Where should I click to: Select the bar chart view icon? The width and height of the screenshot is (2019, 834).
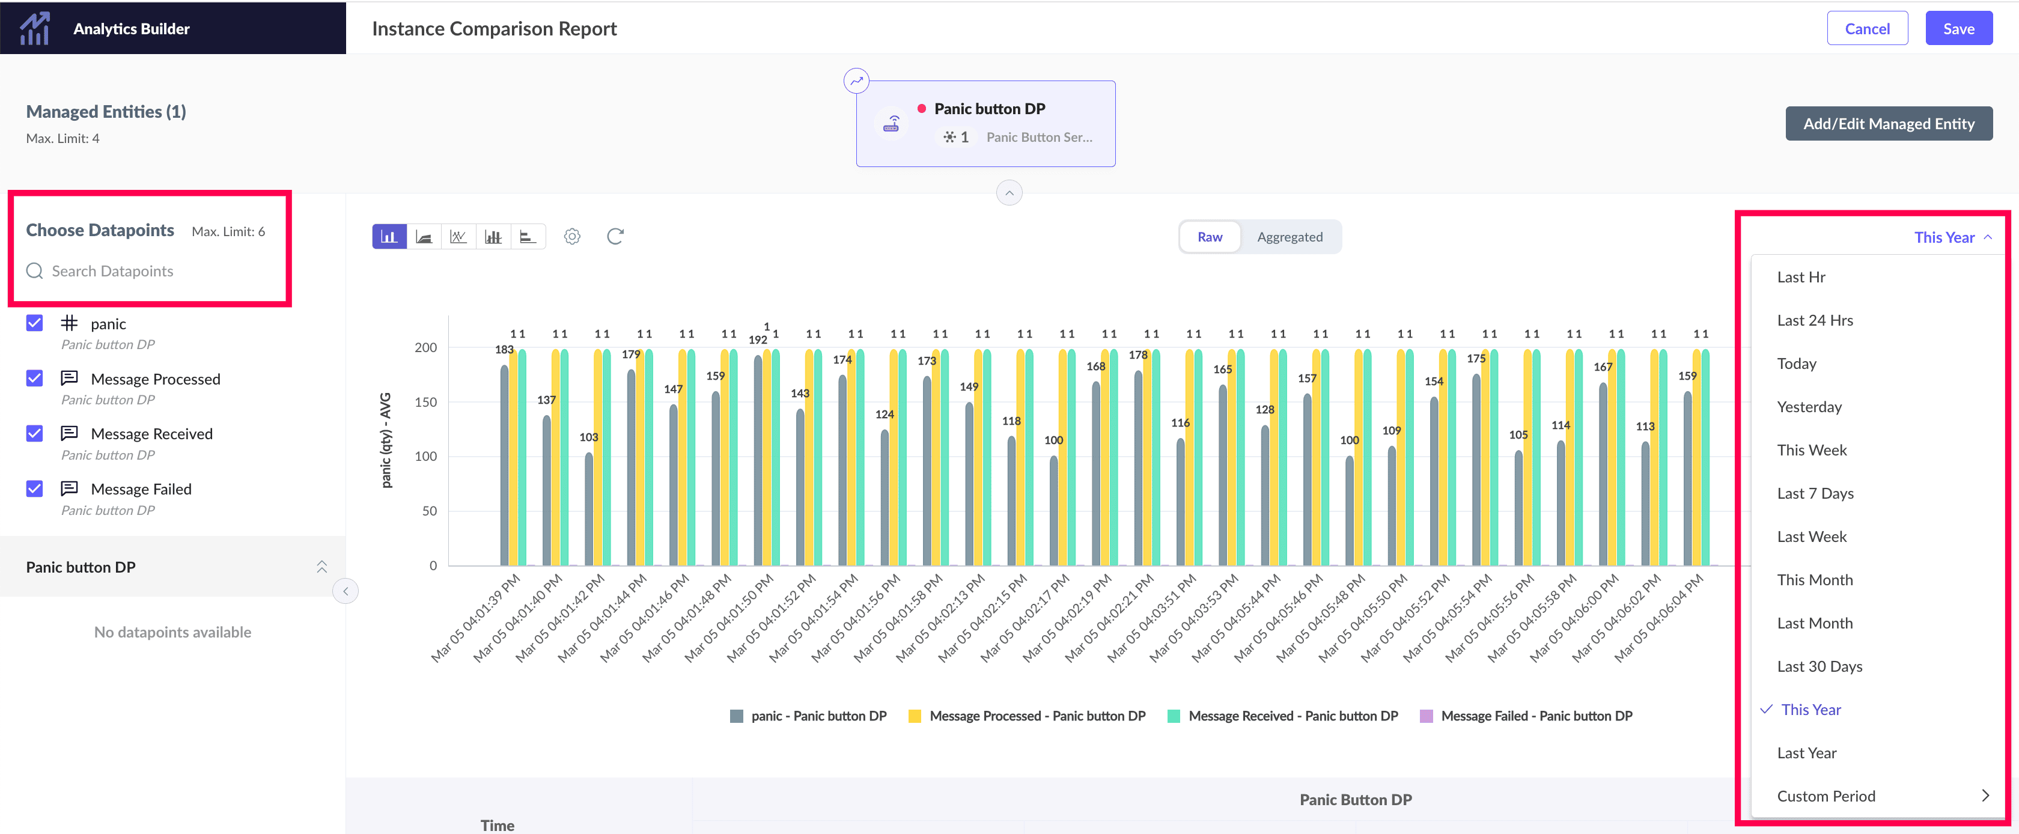pyautogui.click(x=389, y=237)
